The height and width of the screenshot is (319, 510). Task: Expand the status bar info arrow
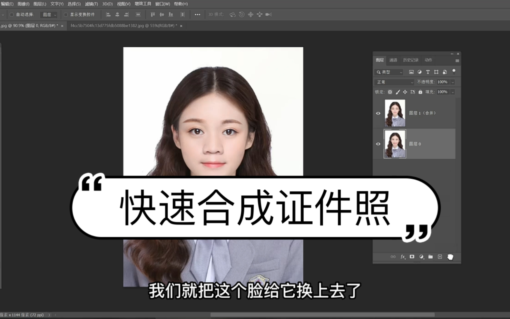(x=49, y=315)
